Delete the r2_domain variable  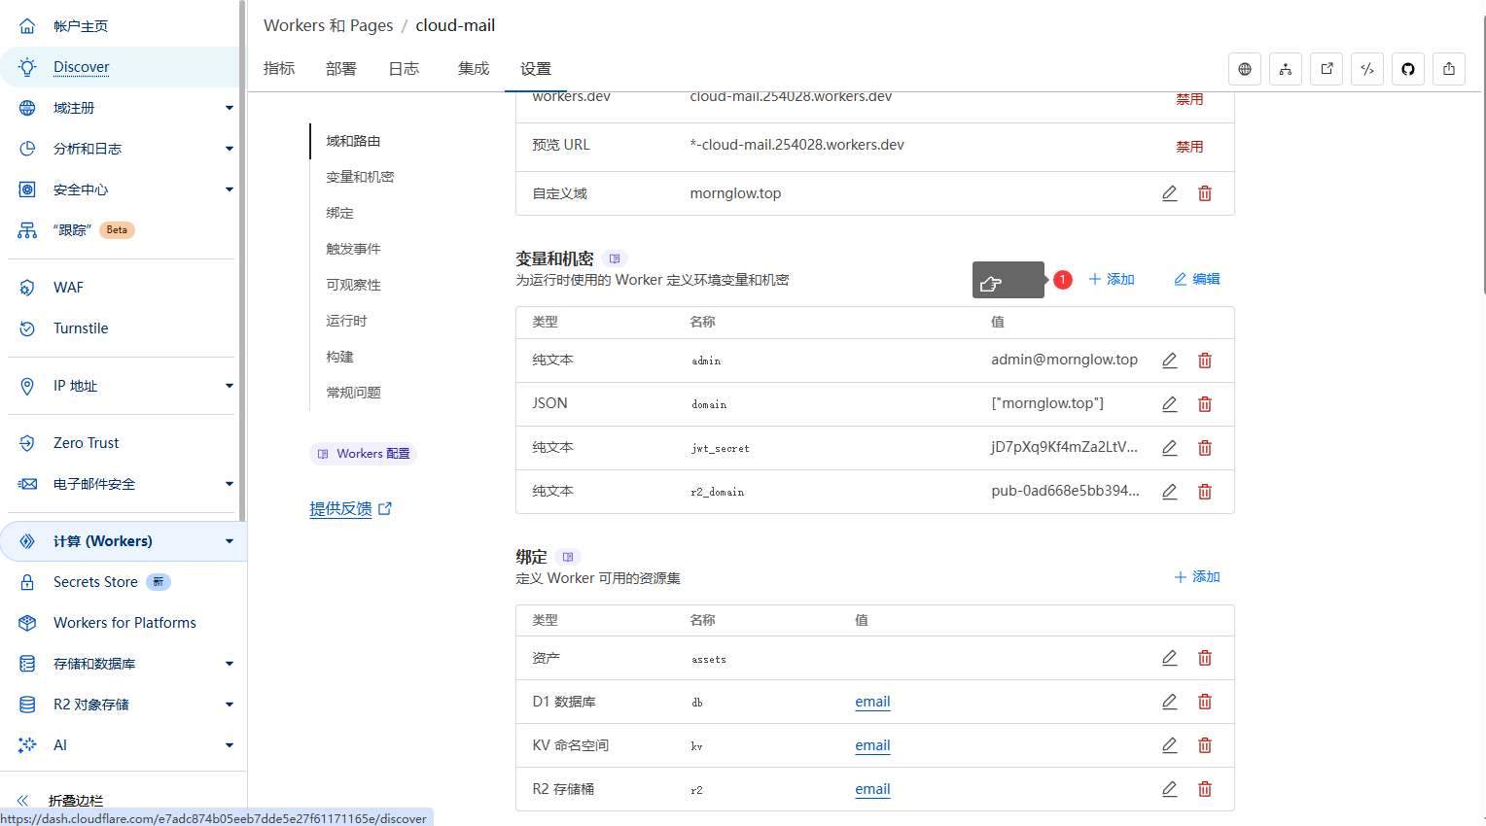[x=1204, y=492]
